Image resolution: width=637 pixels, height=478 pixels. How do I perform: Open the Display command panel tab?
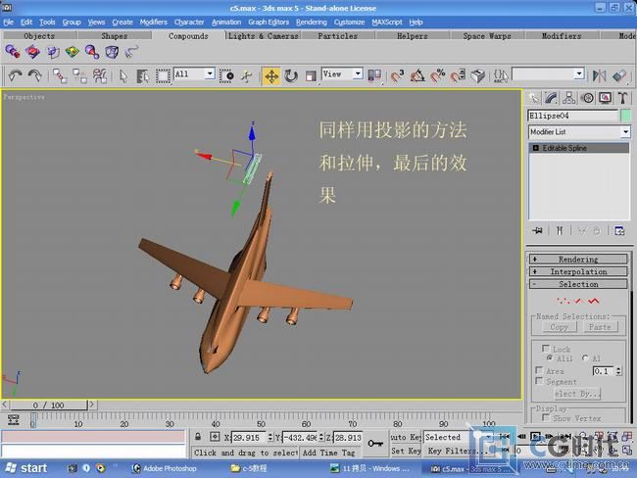(605, 98)
